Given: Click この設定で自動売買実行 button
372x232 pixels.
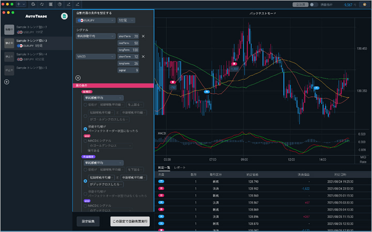Looking at the screenshot, I should tap(130, 221).
